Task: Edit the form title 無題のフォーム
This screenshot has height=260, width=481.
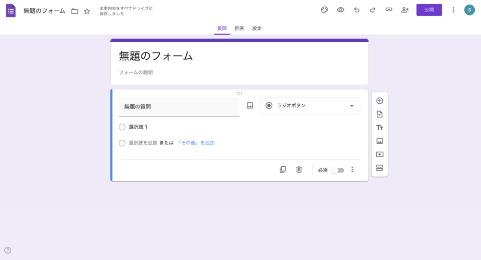Action: 156,56
